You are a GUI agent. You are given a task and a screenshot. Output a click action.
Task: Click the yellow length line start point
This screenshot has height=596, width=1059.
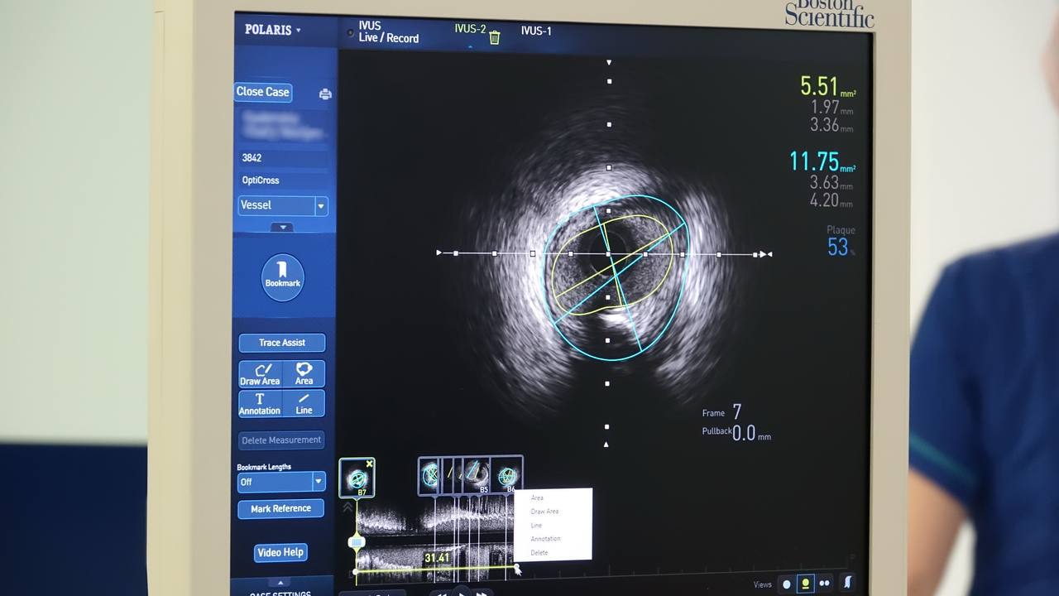click(356, 571)
